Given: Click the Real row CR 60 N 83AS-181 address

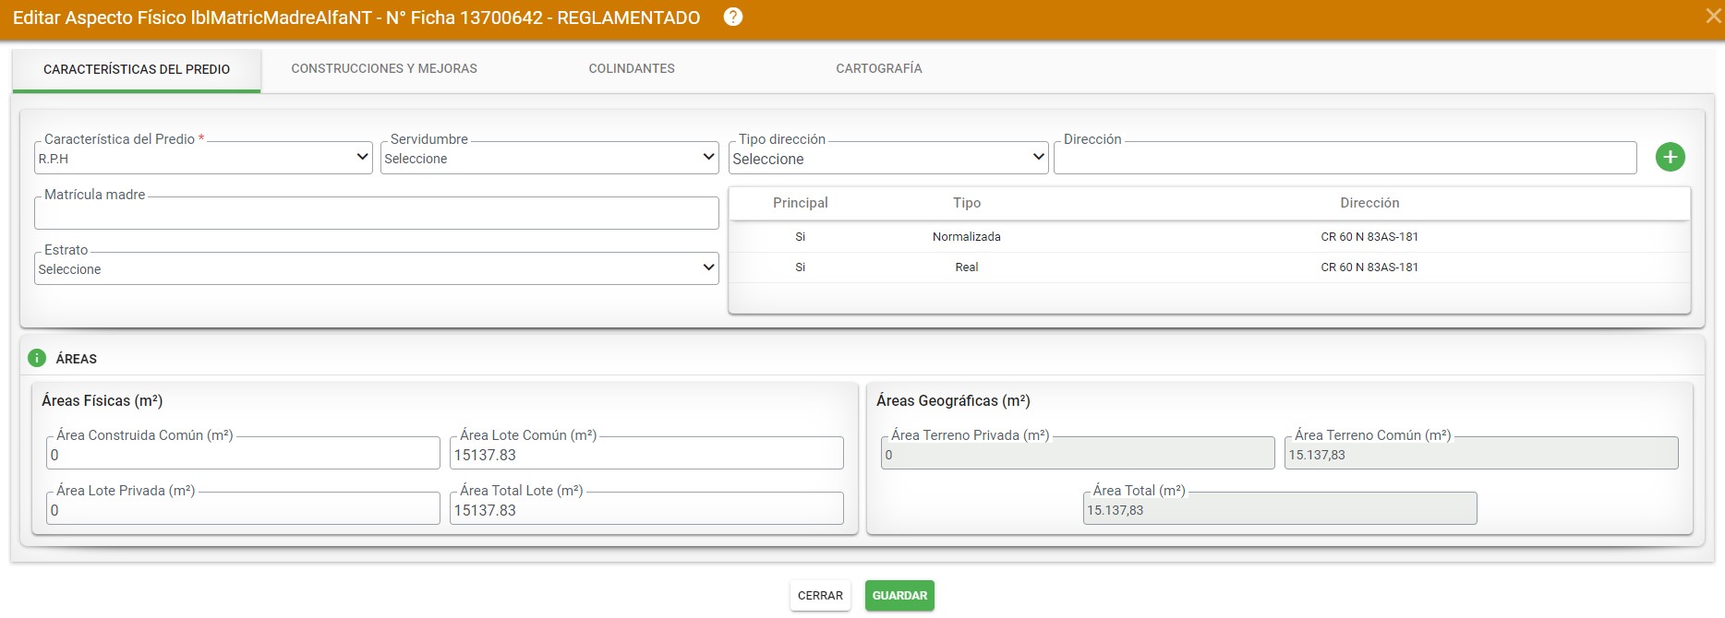Looking at the screenshot, I should pos(1369,267).
